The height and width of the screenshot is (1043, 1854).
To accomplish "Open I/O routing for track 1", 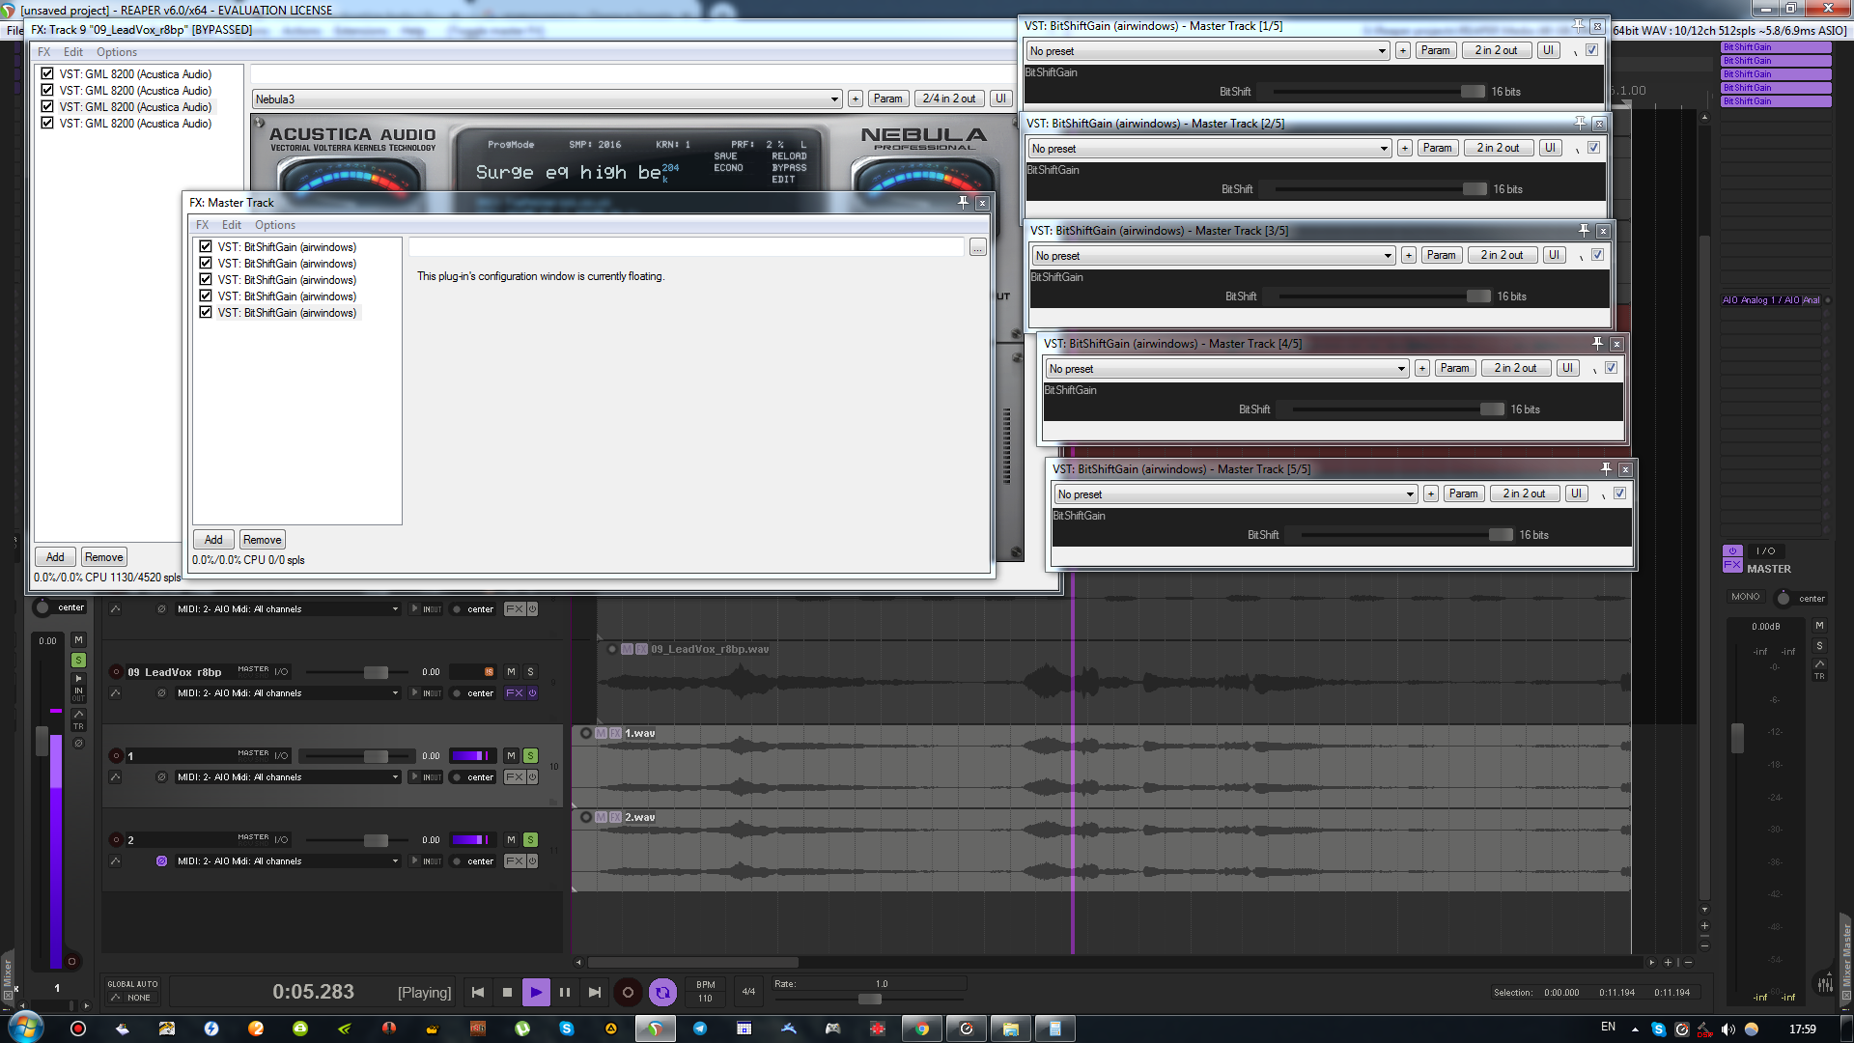I will 281,756.
